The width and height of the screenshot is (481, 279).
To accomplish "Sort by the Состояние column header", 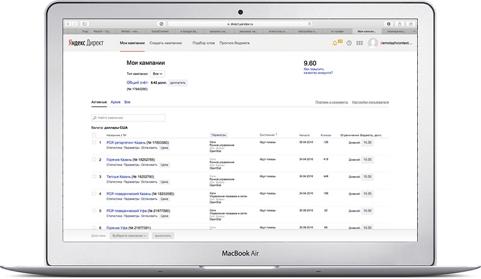I will tap(268, 135).
